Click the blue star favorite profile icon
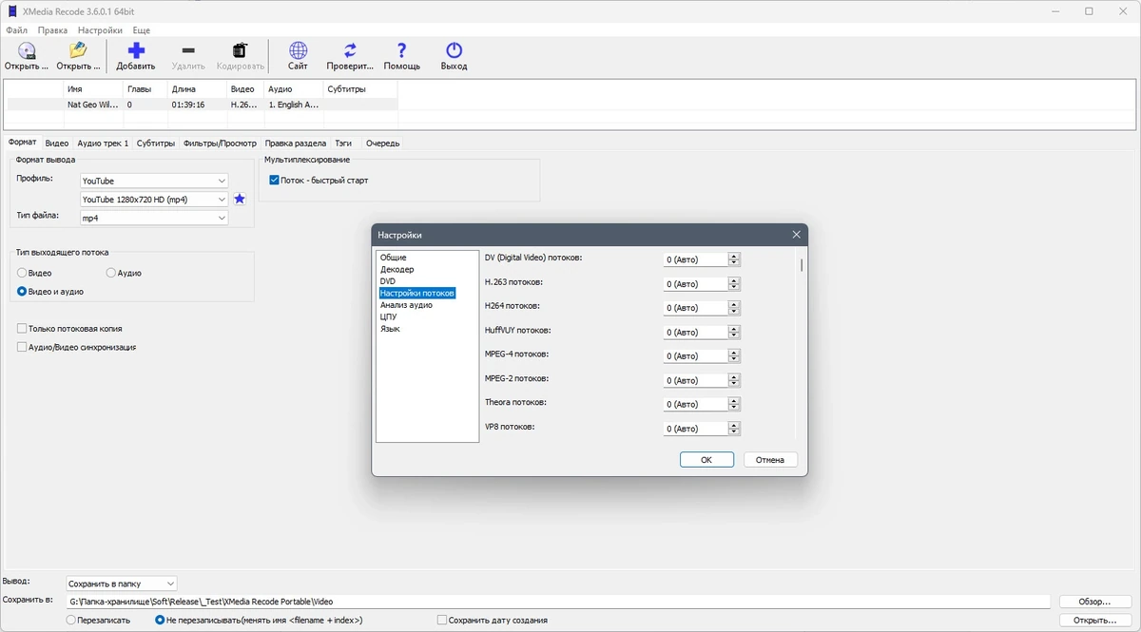This screenshot has width=1141, height=632. click(x=240, y=199)
